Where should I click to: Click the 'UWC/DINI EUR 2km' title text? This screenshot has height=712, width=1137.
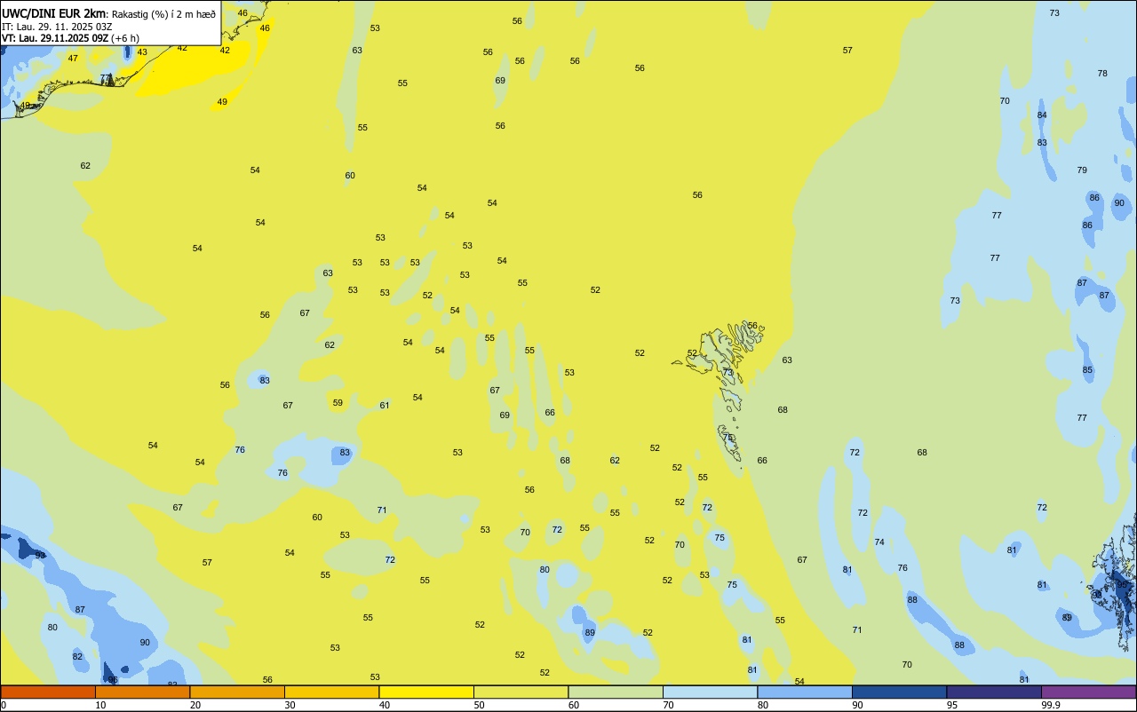[x=54, y=13]
